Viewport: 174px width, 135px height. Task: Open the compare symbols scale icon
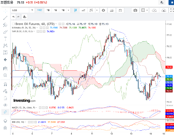120,10
